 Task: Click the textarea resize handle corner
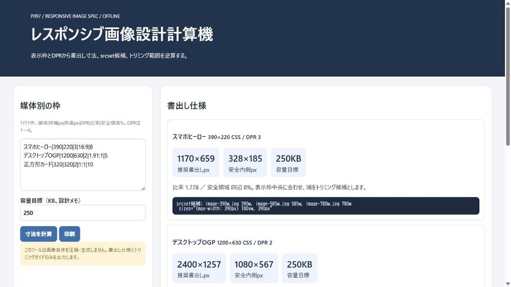(143, 188)
